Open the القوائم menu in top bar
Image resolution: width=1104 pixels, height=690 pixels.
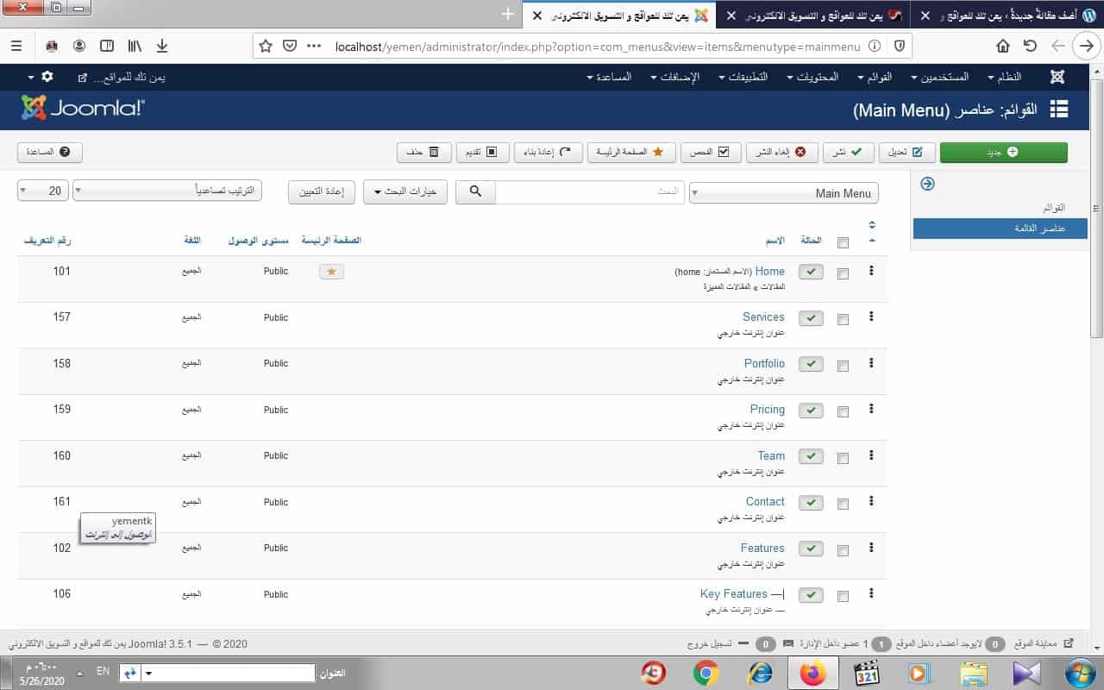click(873, 77)
